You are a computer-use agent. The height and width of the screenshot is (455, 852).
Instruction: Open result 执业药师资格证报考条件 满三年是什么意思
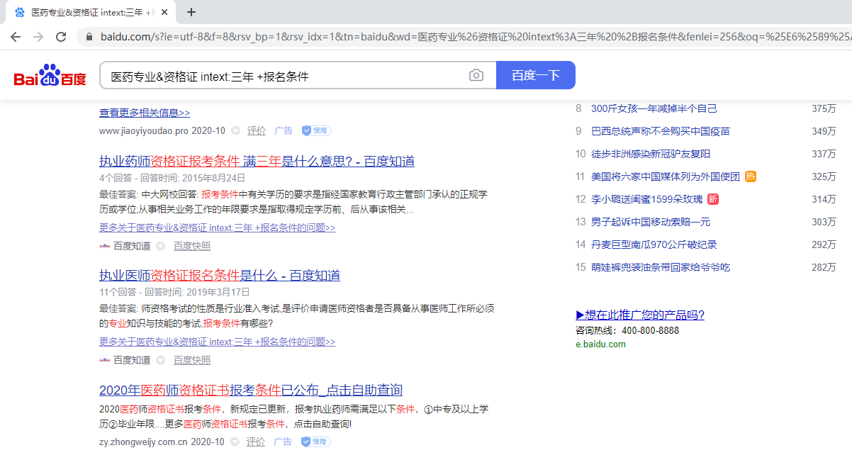[x=257, y=162]
